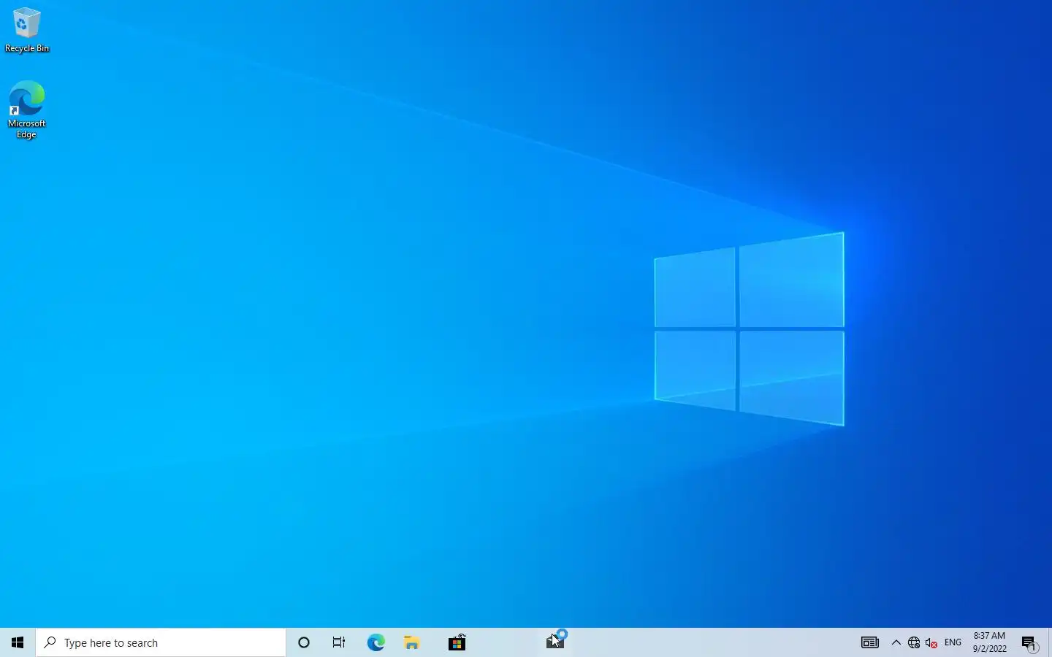Open the Action Center notifications icon
1052x657 pixels.
pos(1029,642)
